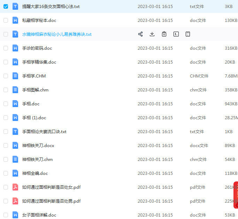Screen dimensions: 238x219
Task: Click the rename icon on the hovered file row
Action: 176,34
